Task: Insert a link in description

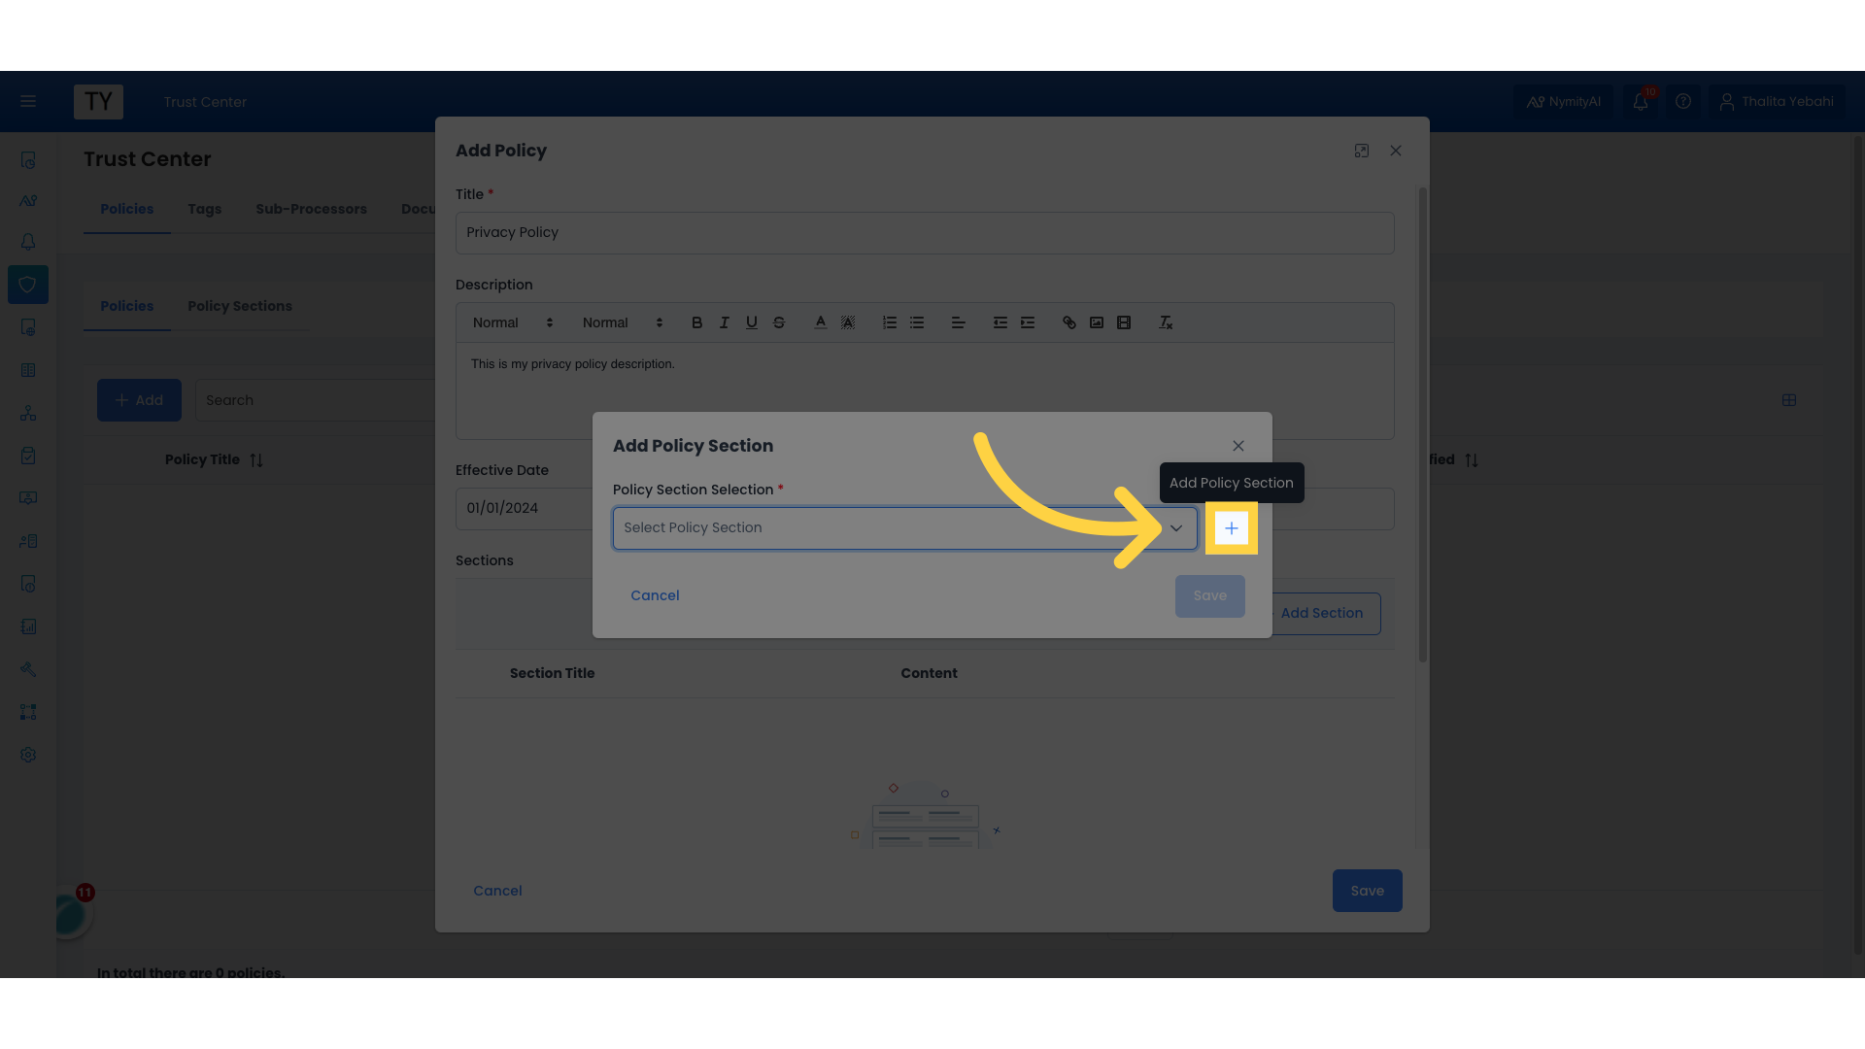Action: point(1068,322)
